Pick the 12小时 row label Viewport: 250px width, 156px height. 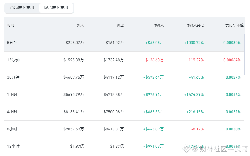tap(13, 146)
